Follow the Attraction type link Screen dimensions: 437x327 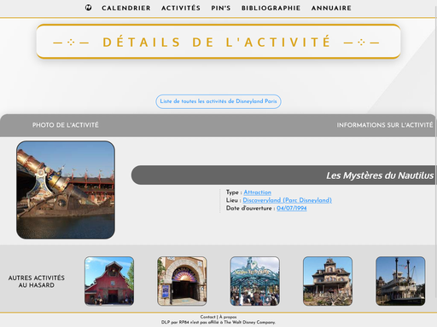coord(257,192)
